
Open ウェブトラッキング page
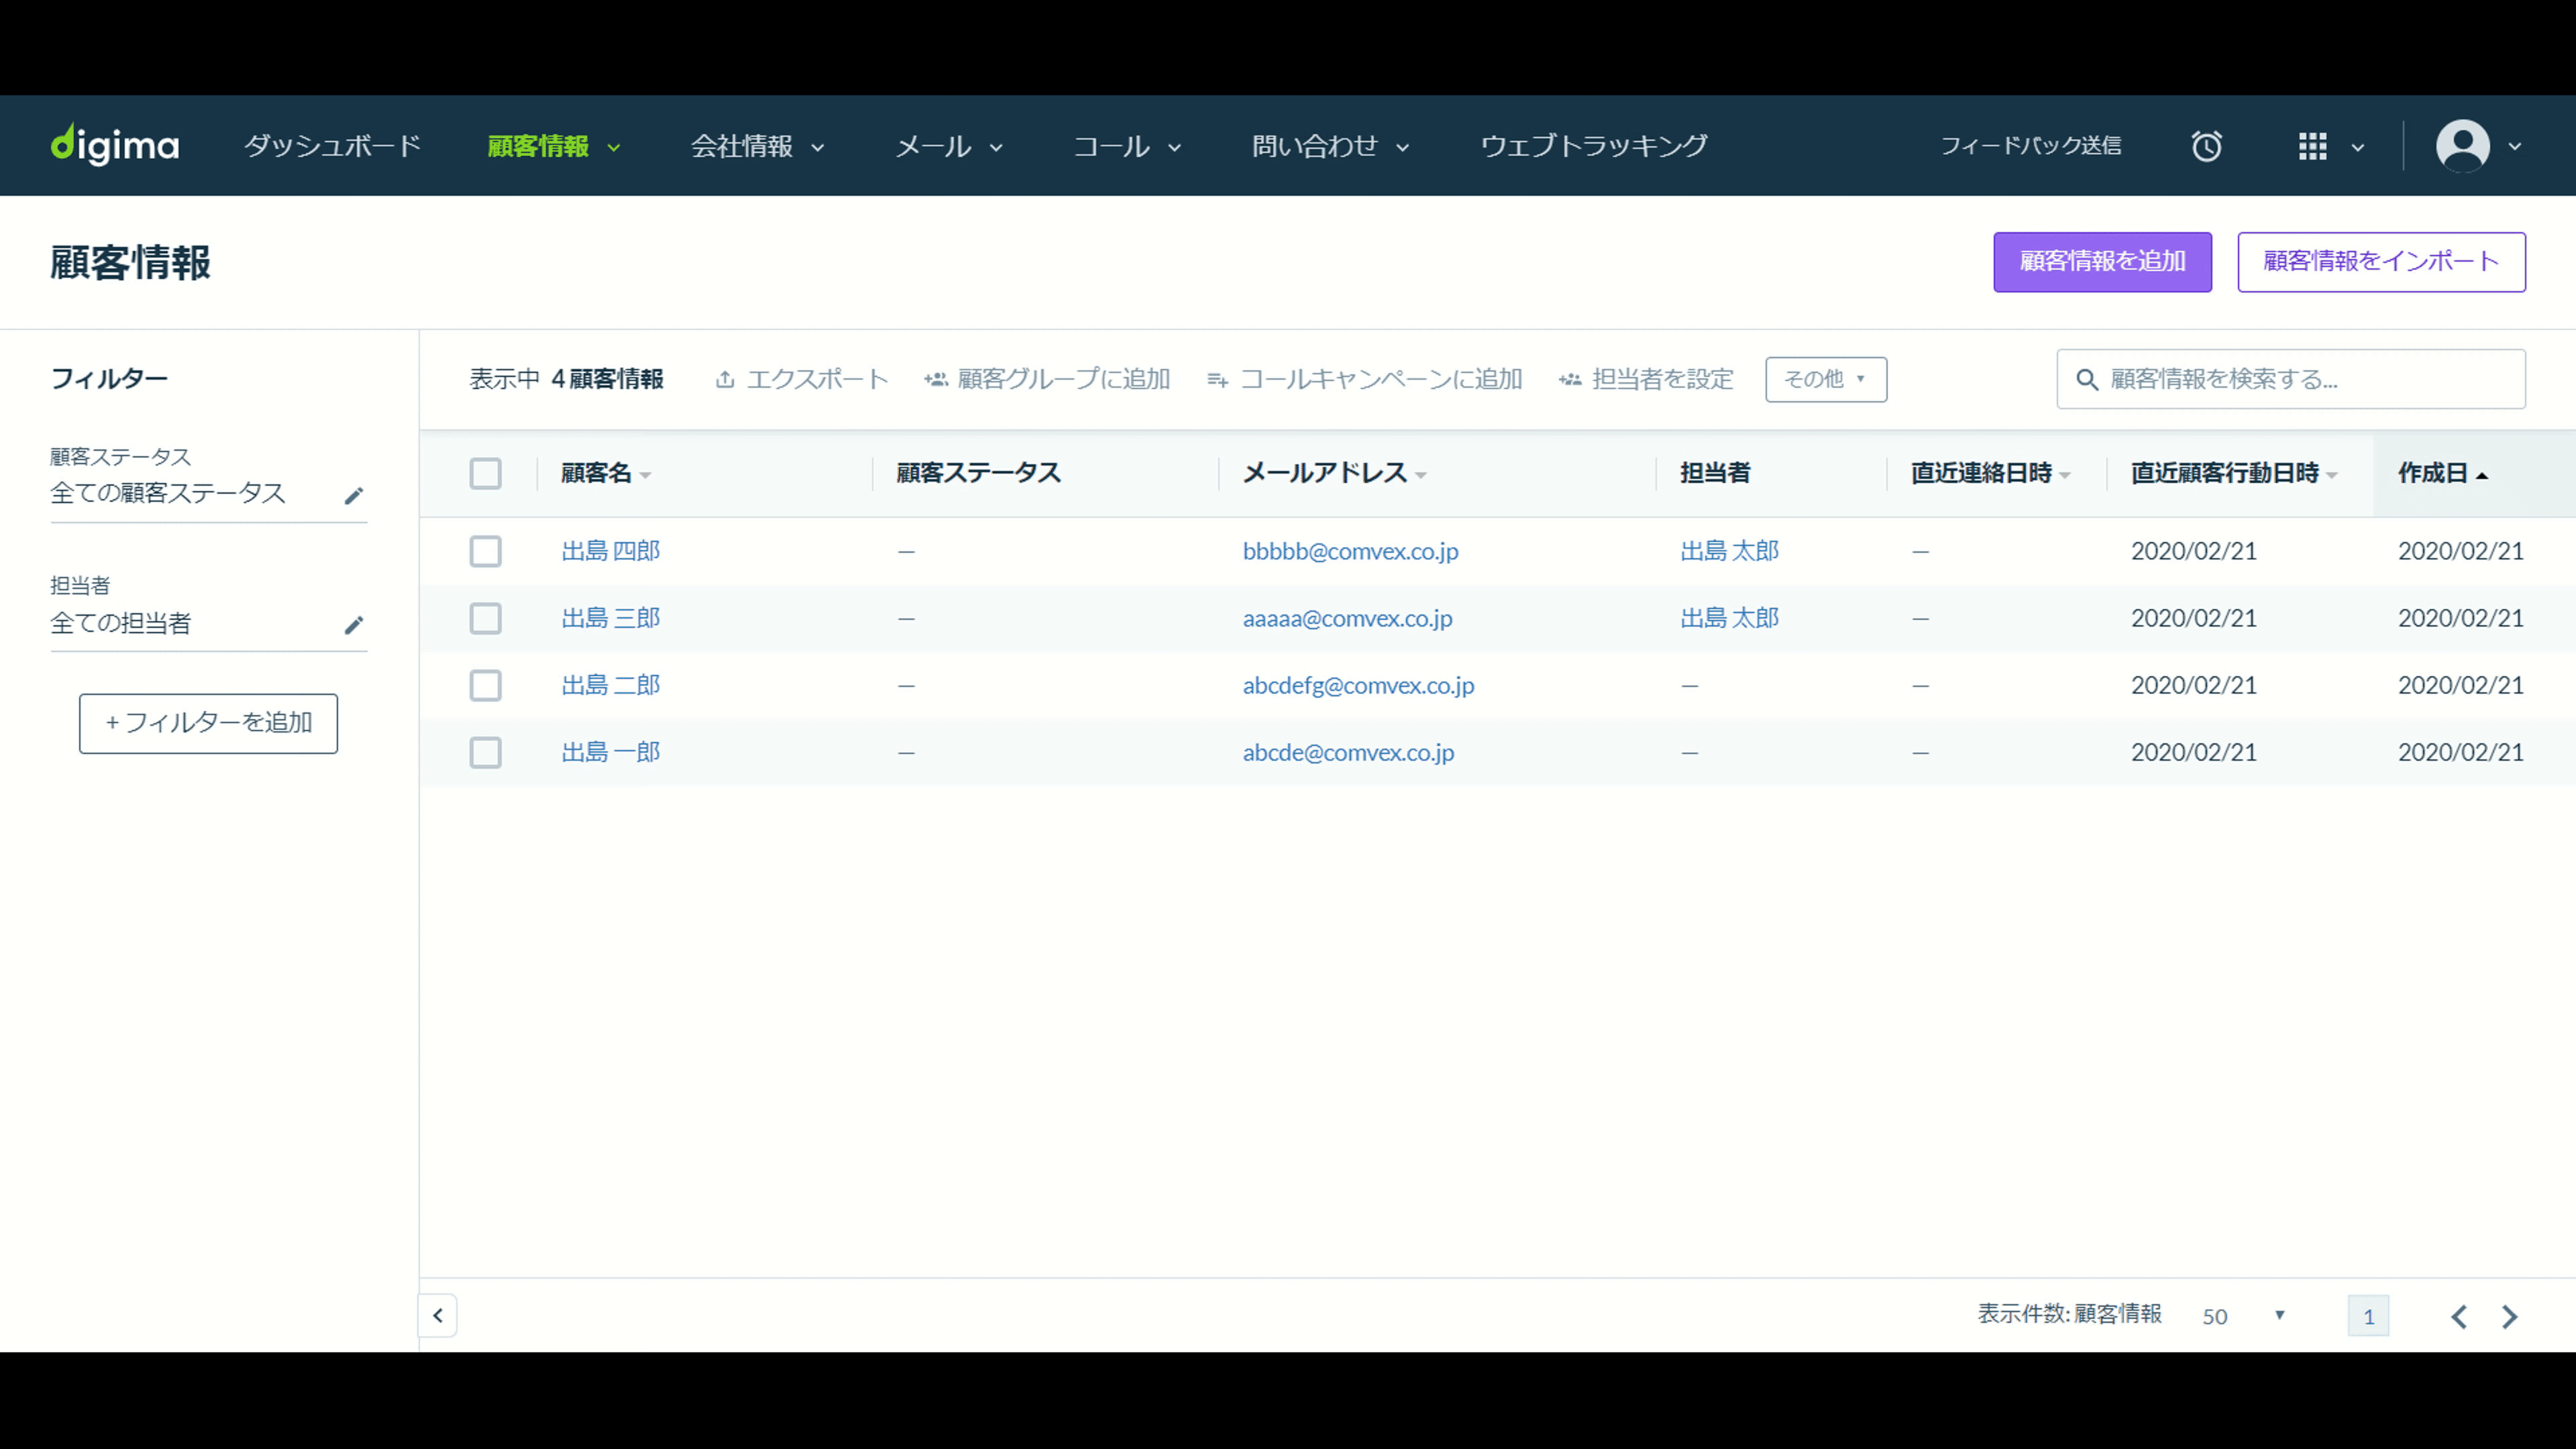coord(1594,146)
